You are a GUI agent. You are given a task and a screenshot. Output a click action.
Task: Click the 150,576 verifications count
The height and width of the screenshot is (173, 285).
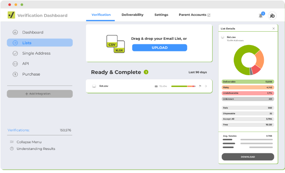tap(65, 130)
